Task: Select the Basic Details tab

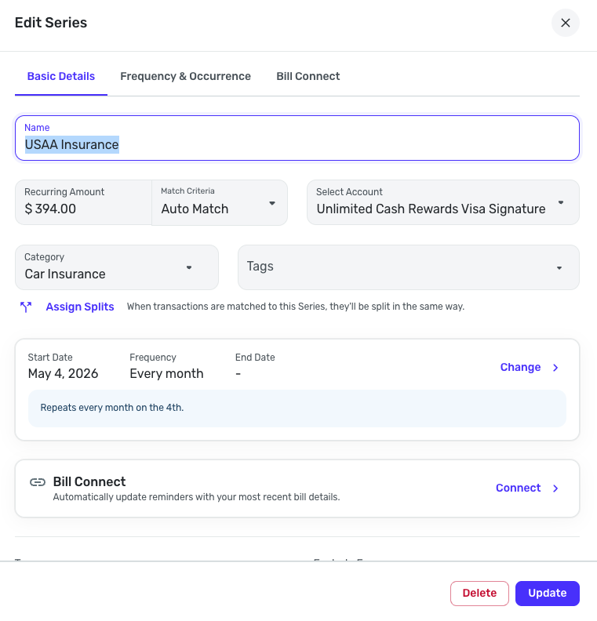Action: (61, 77)
